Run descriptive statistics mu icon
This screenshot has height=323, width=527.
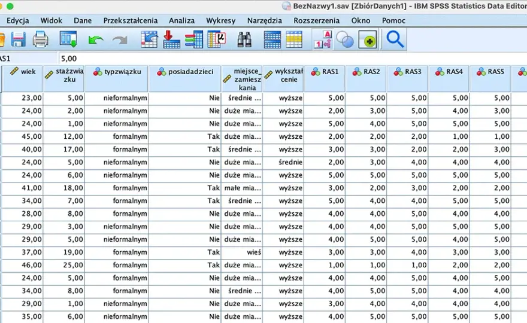(216, 39)
